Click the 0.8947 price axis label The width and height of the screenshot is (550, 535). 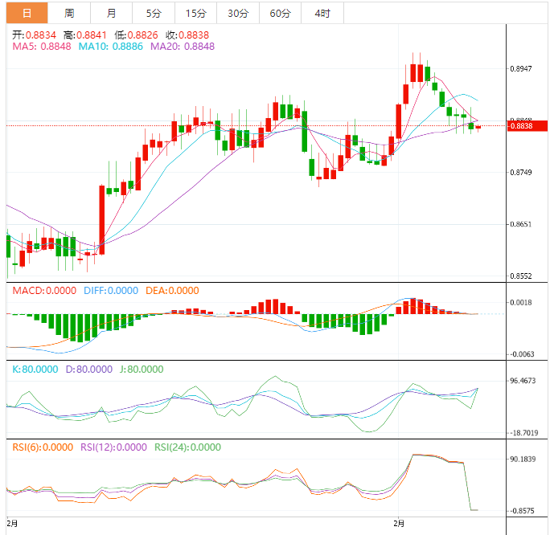tap(521, 69)
